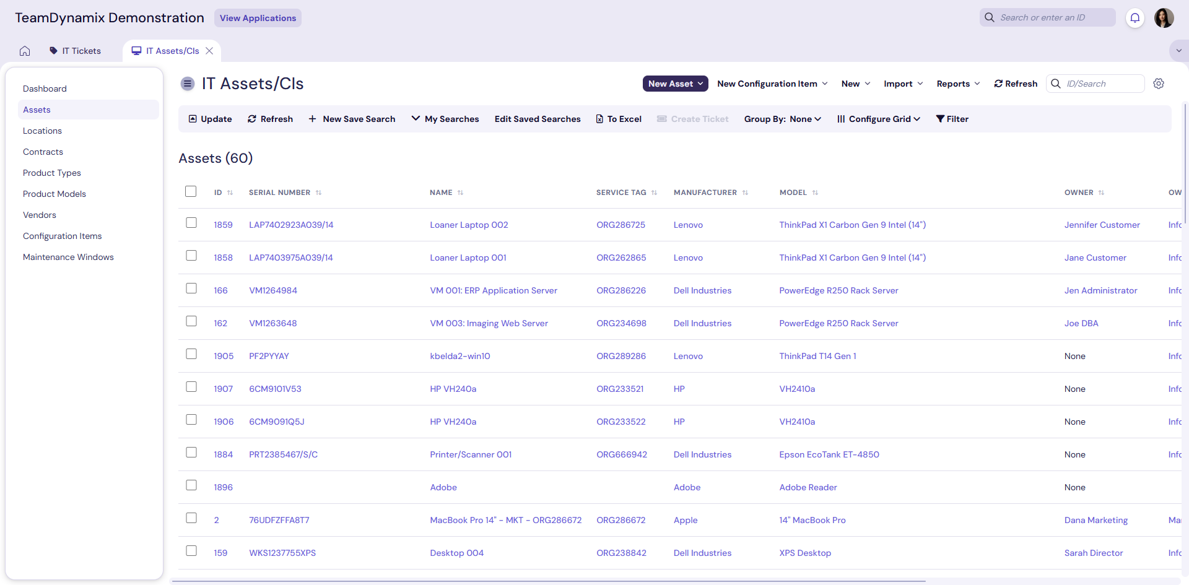Sort by the ID column arrows
The height and width of the screenshot is (585, 1189).
point(230,193)
